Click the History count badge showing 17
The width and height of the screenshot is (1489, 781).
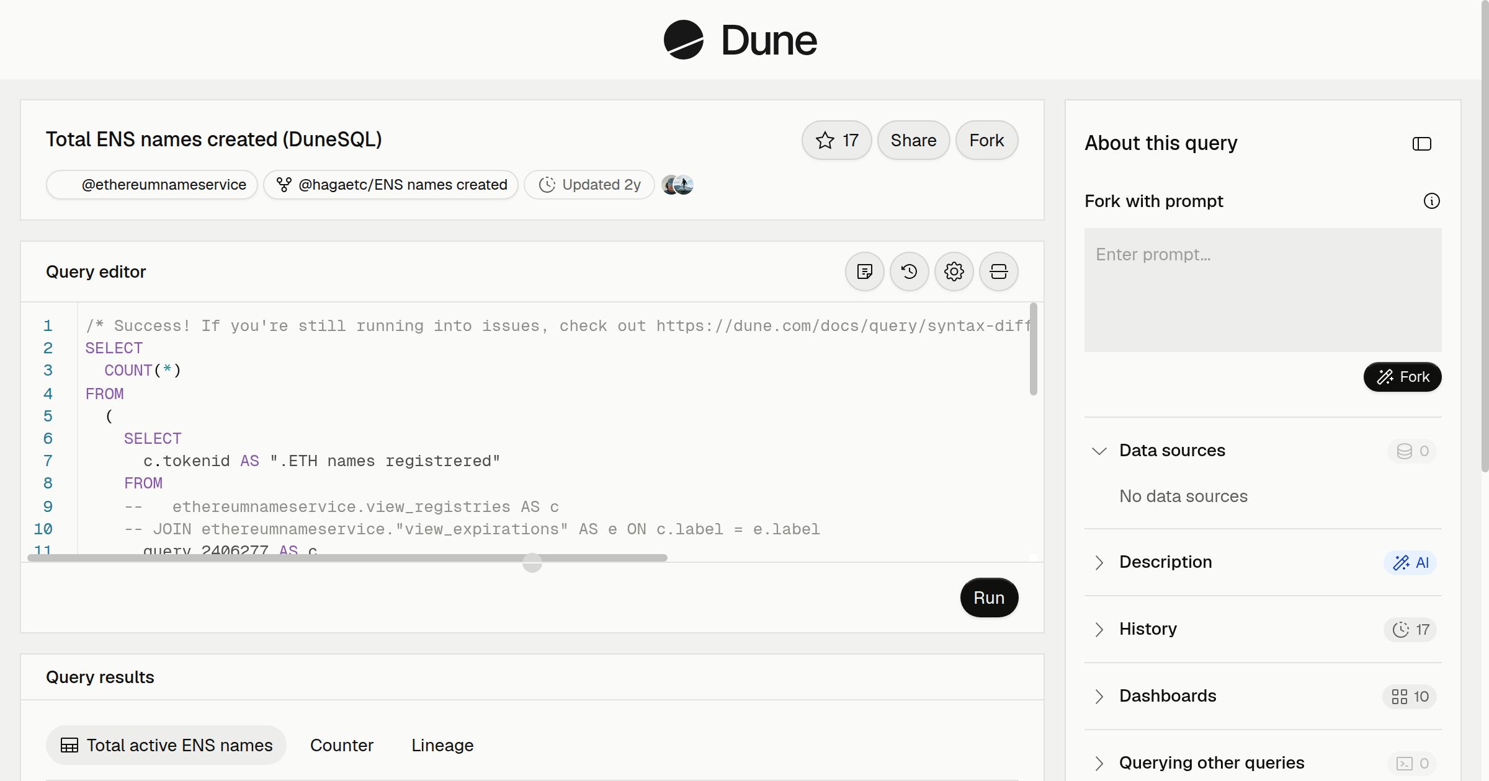point(1410,629)
